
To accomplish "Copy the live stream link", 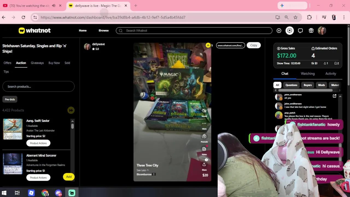I will click(253, 45).
